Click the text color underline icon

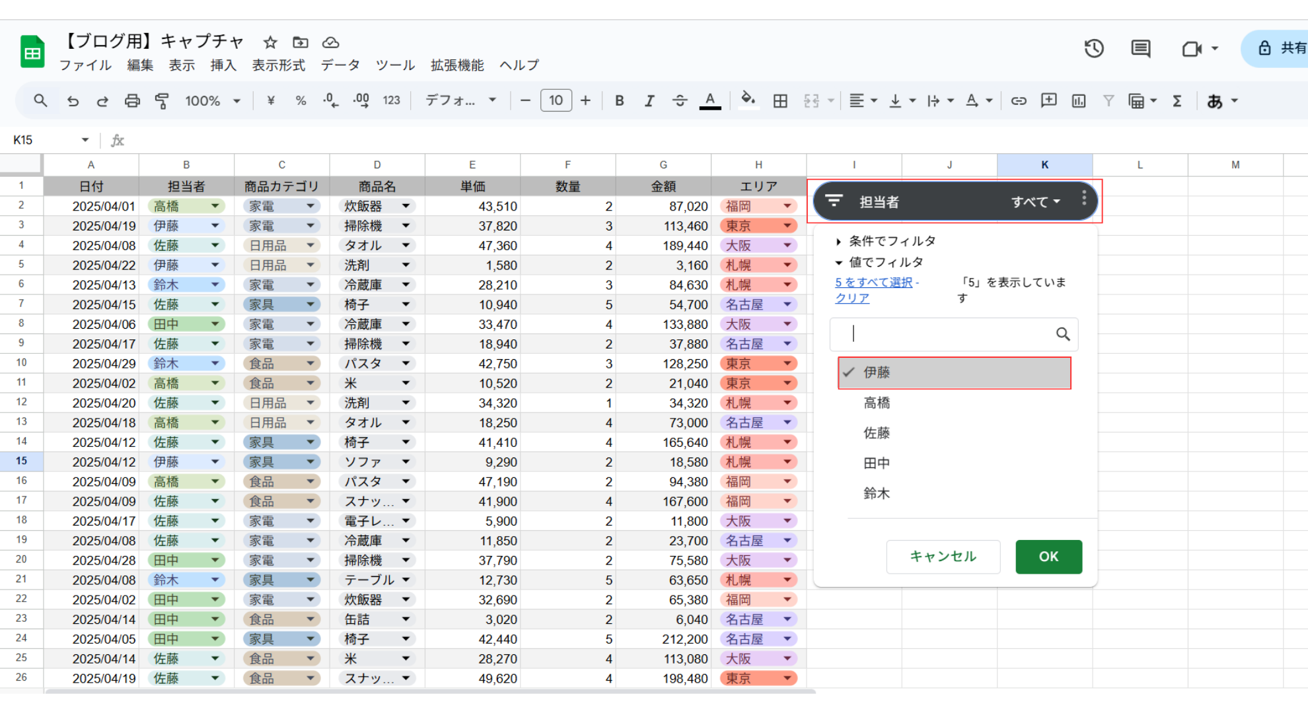(x=709, y=101)
